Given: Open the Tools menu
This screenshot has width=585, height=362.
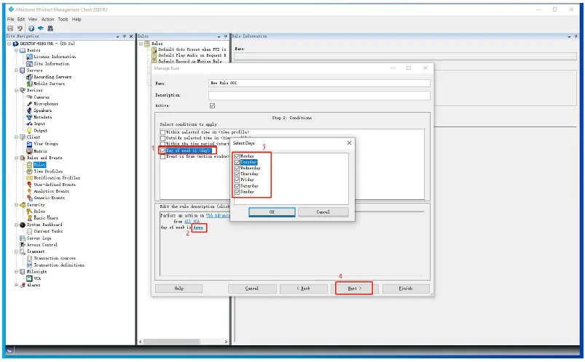Looking at the screenshot, I should pyautogui.click(x=63, y=20).
